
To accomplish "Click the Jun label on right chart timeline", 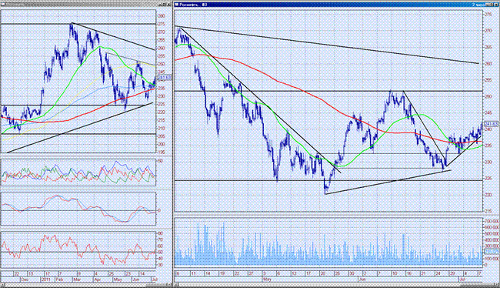I will click(x=362, y=279).
